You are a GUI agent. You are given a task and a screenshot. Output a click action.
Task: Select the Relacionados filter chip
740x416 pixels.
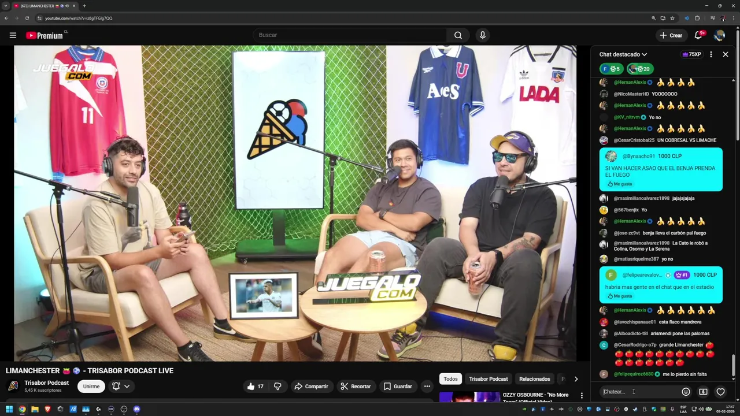535,379
